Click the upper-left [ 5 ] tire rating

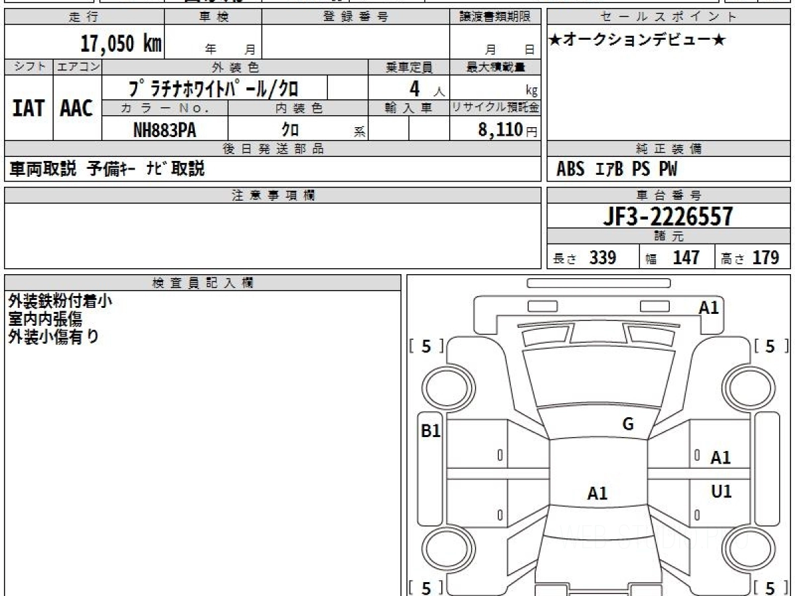(426, 346)
